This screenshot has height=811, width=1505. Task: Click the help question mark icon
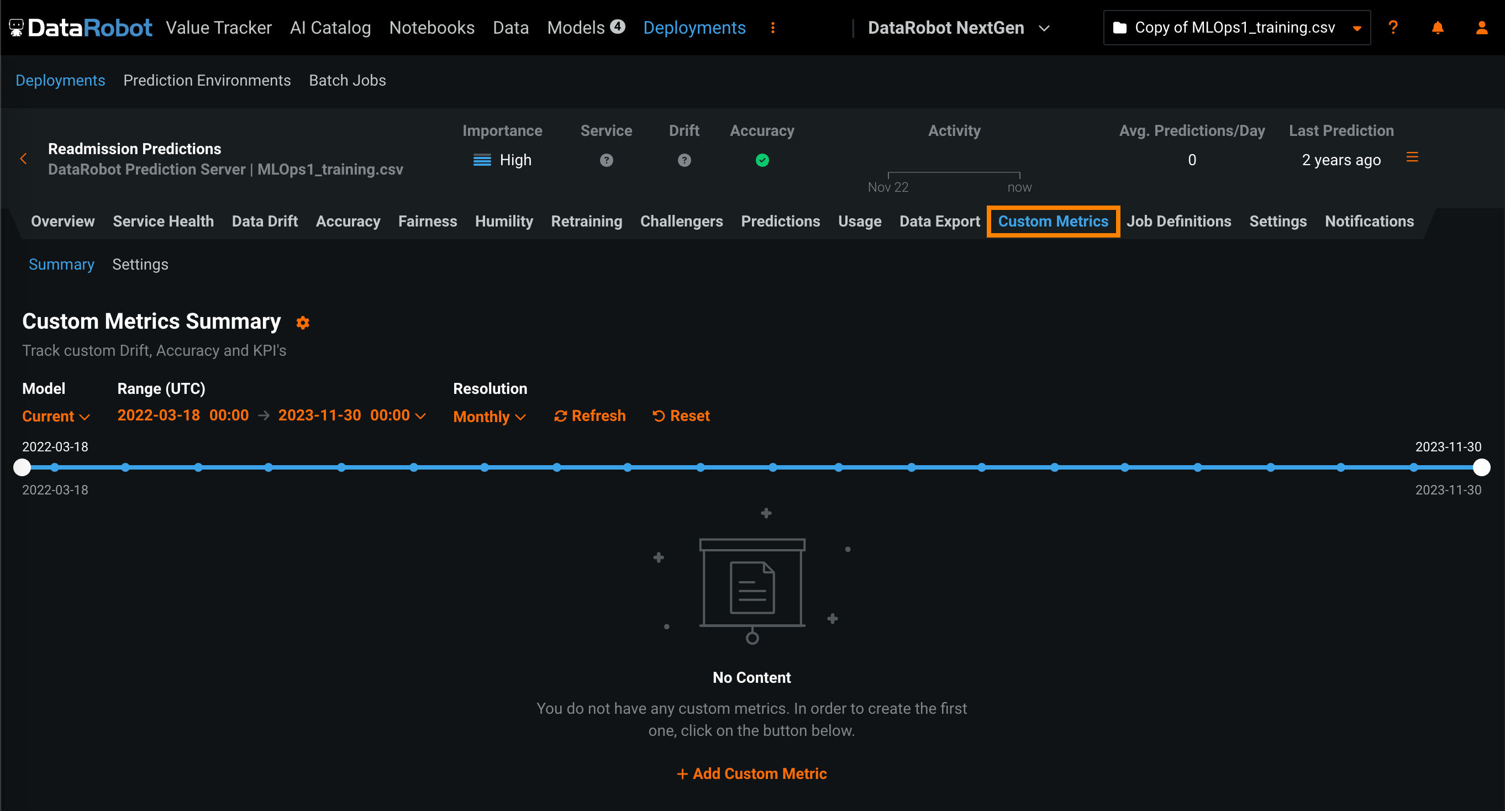tap(1393, 28)
